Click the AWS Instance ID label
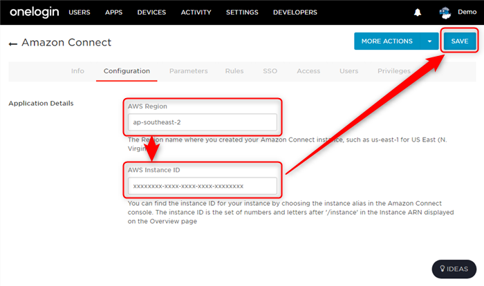 pos(153,170)
